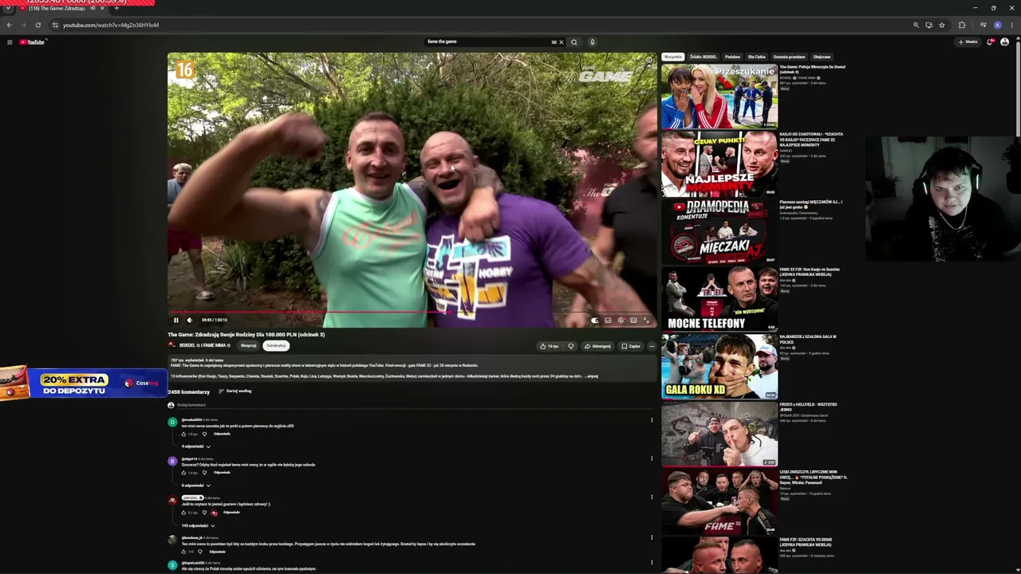Viewport: 1021px width, 574px height.
Task: Like the video with thumbs up
Action: (x=549, y=346)
